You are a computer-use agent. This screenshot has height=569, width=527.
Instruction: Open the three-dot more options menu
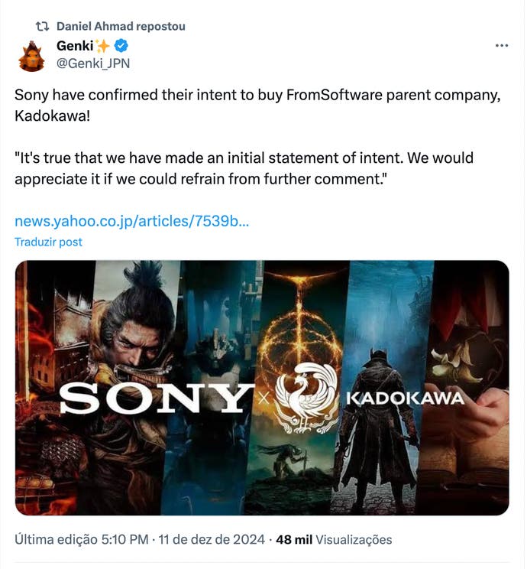501,46
